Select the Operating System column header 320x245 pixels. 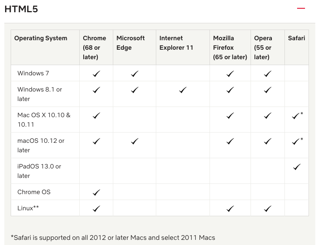41,38
